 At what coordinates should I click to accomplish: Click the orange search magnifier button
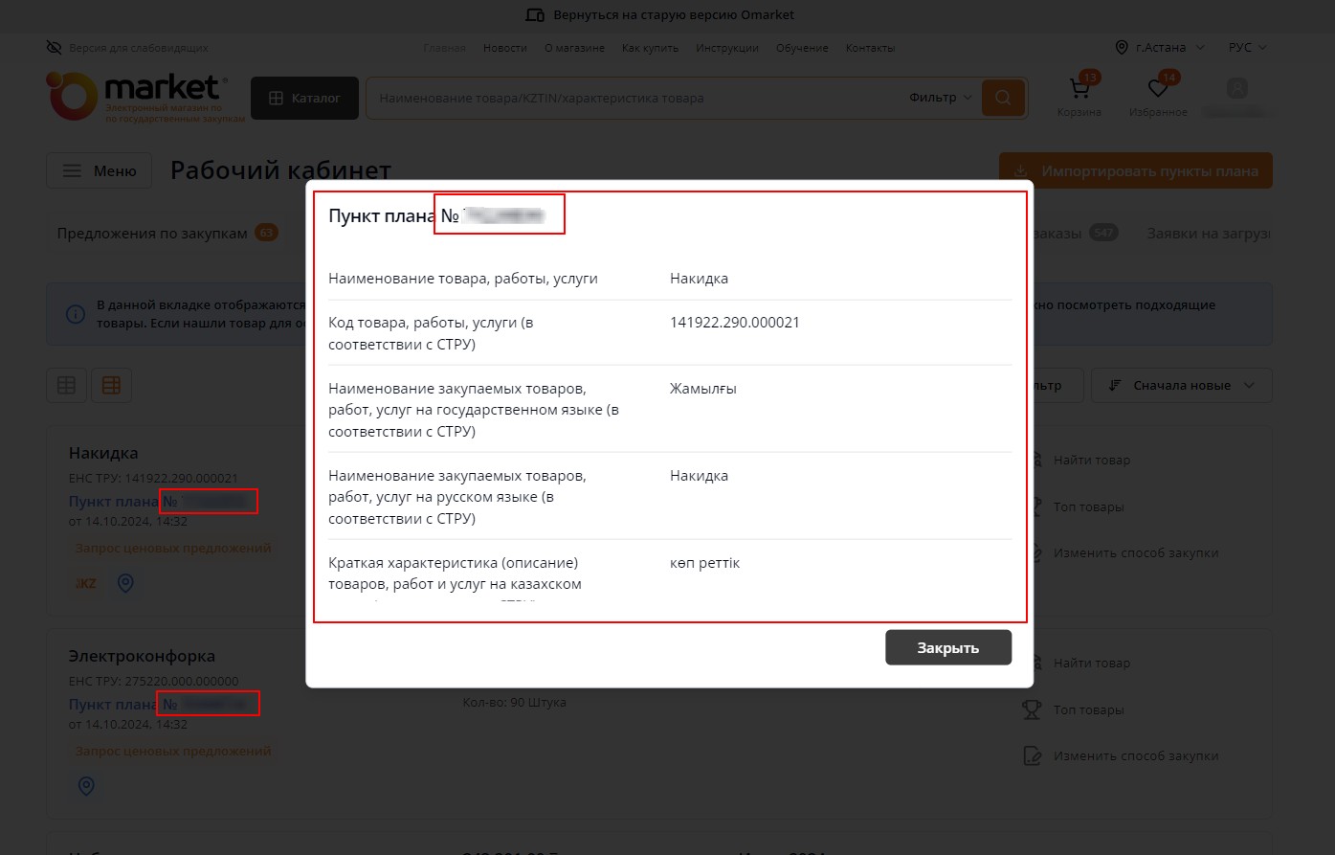coord(1003,98)
